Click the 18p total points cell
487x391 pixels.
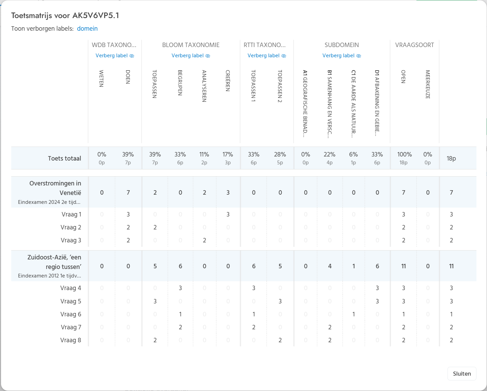tap(451, 158)
